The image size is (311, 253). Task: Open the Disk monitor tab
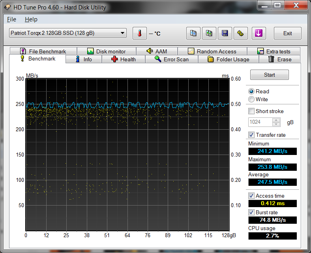coord(106,51)
